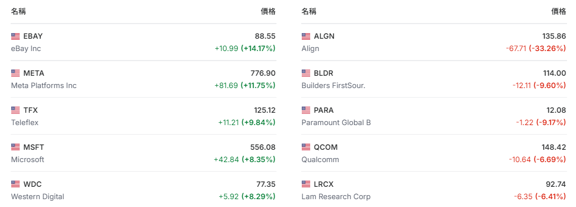
Task: Click the US flag icon beside EBAY
Action: pos(15,36)
